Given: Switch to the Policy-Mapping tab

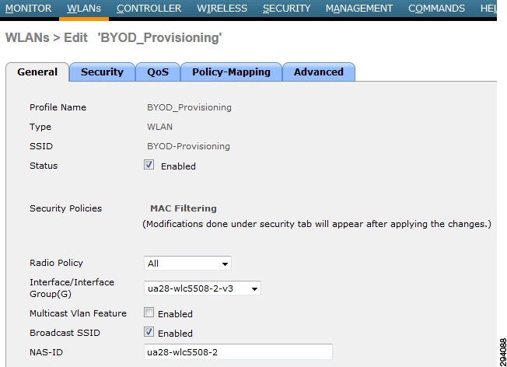Looking at the screenshot, I should [x=231, y=72].
